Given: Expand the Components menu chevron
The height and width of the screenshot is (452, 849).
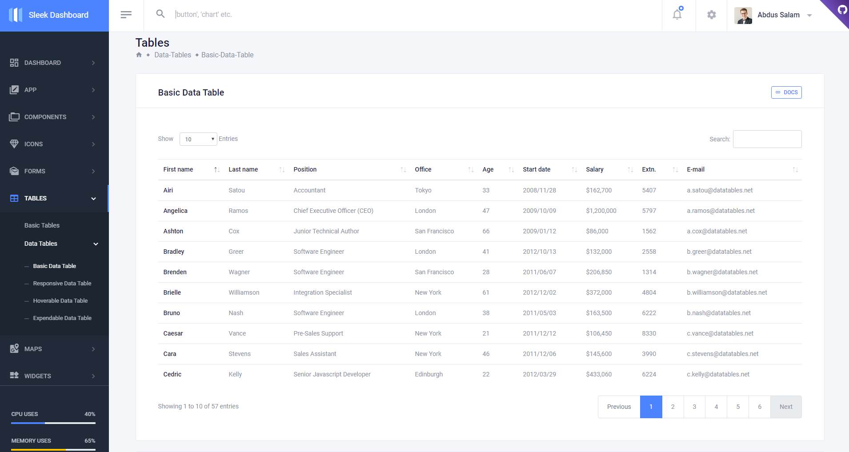Looking at the screenshot, I should point(93,117).
